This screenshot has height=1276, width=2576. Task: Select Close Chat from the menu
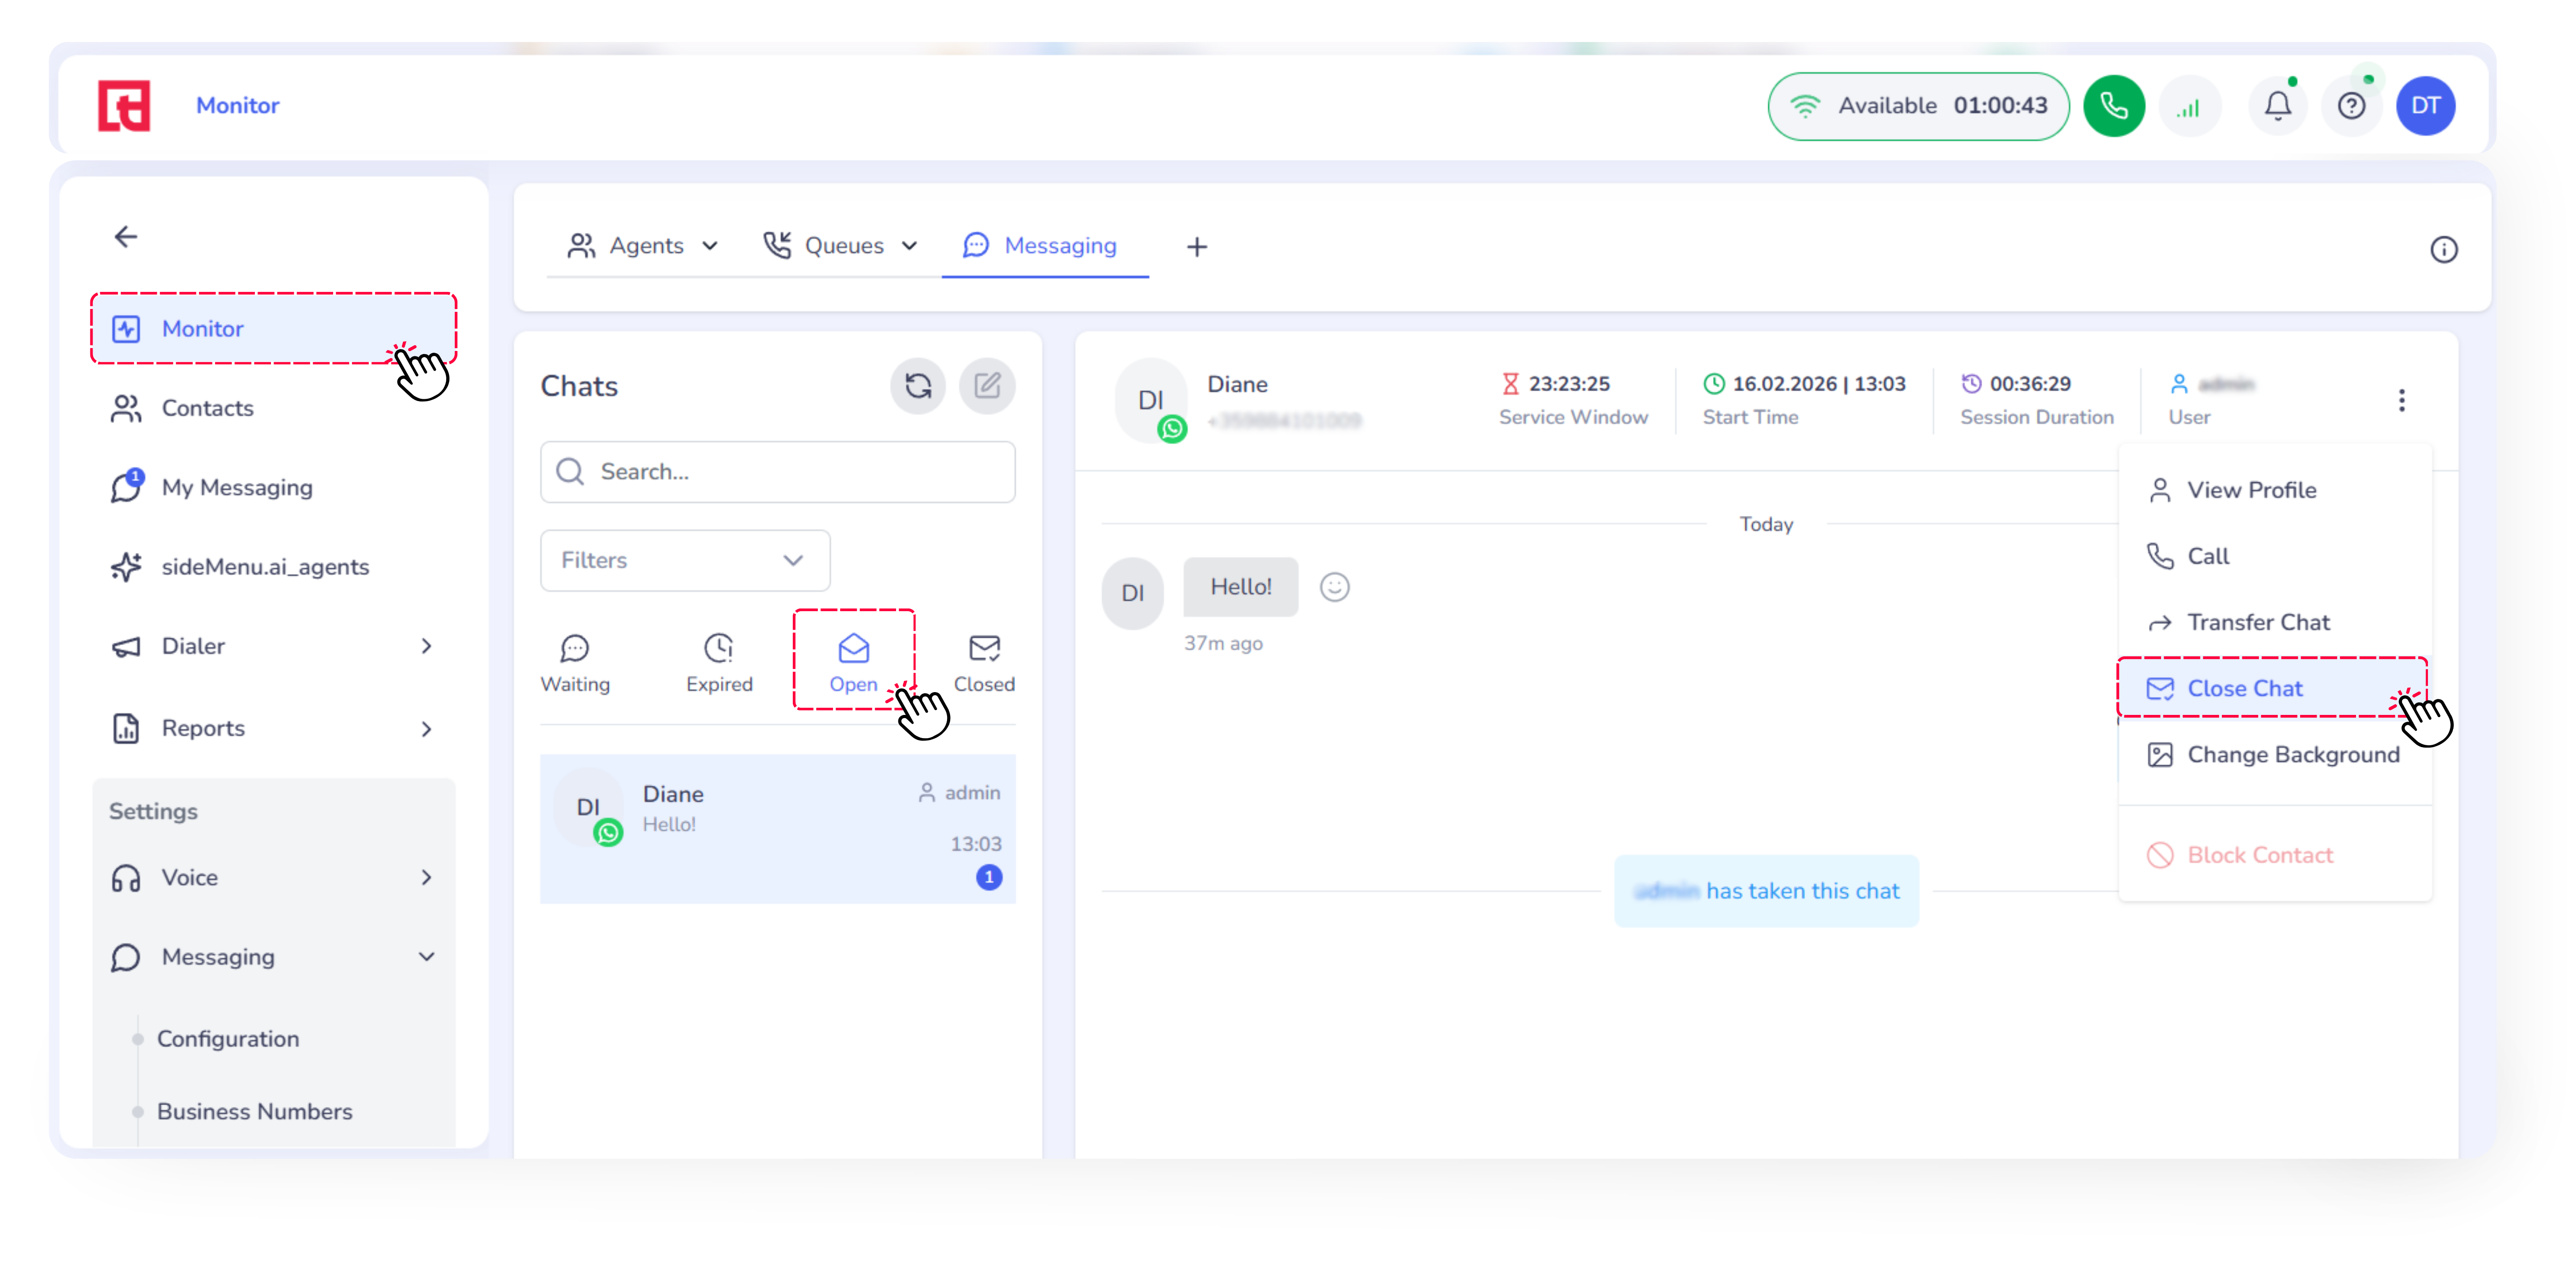pos(2244,688)
